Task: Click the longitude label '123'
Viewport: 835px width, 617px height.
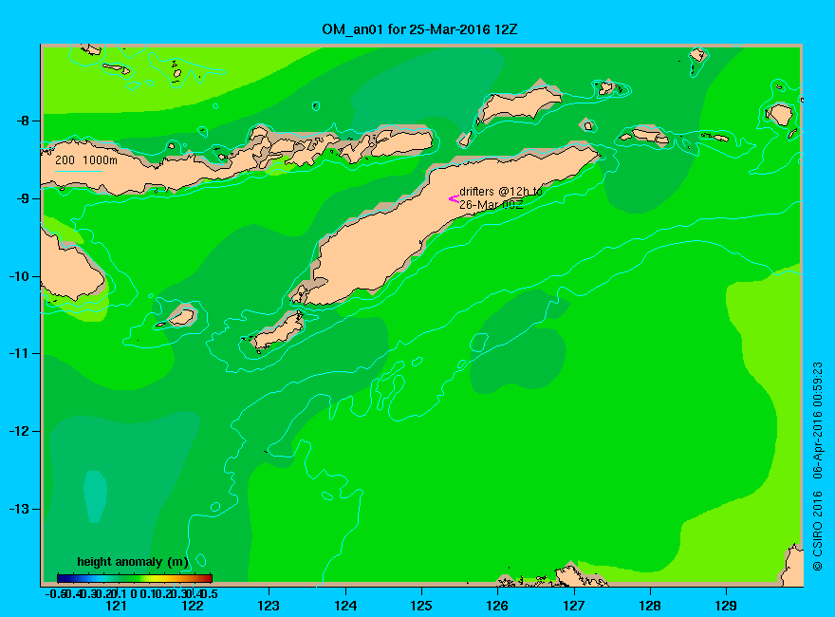Action: (x=269, y=606)
